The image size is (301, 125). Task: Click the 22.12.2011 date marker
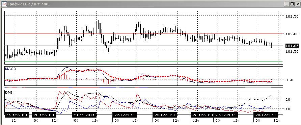click(125, 115)
